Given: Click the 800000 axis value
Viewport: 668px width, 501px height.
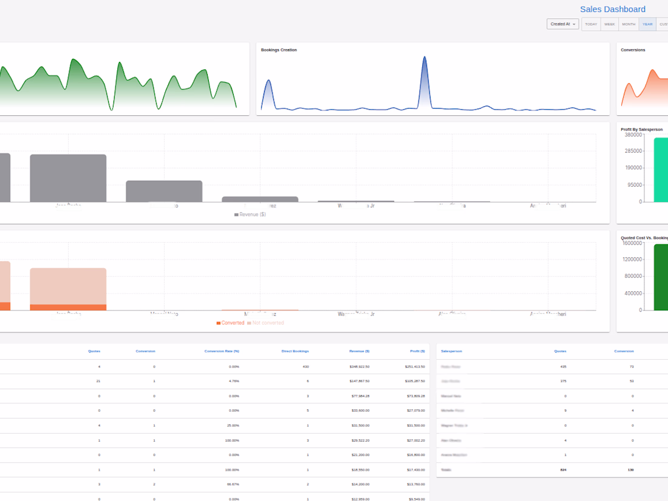Looking at the screenshot, I should pyautogui.click(x=633, y=276).
